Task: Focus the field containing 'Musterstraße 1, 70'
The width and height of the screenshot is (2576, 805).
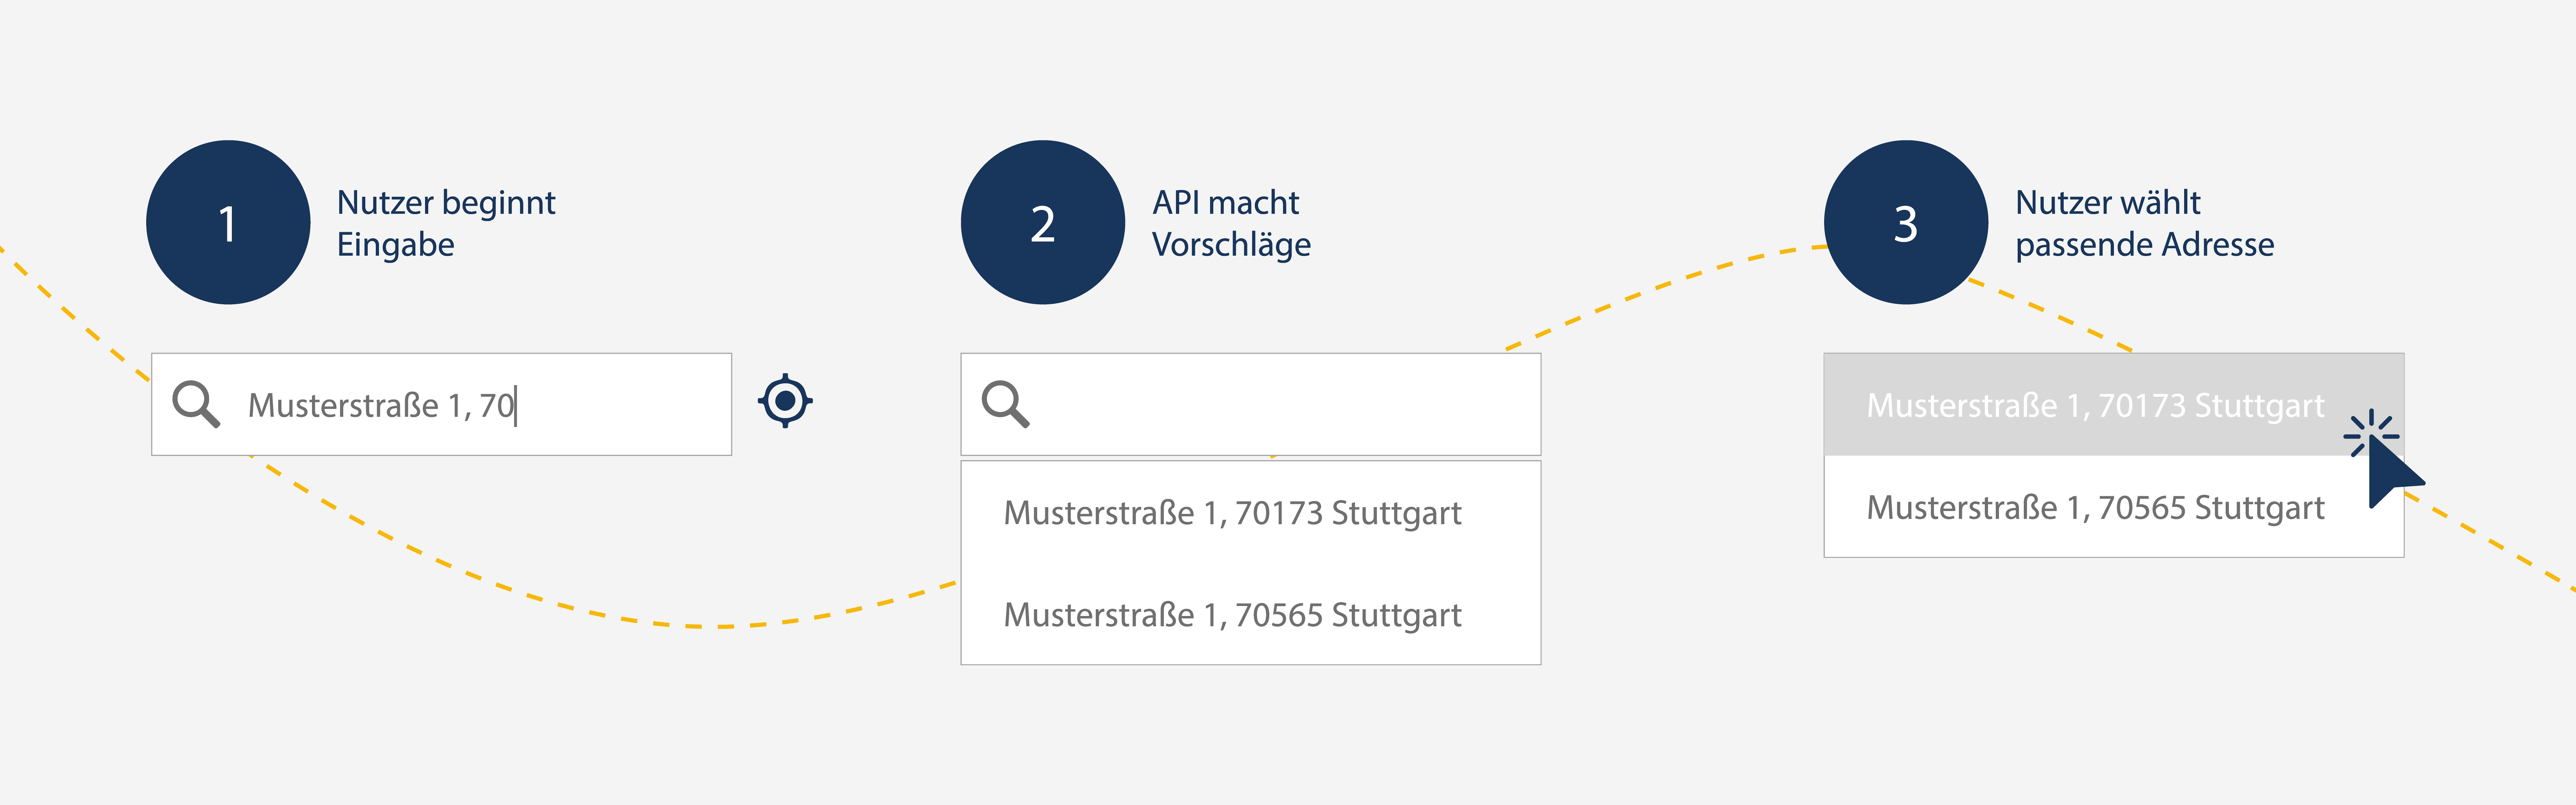Action: click(441, 404)
